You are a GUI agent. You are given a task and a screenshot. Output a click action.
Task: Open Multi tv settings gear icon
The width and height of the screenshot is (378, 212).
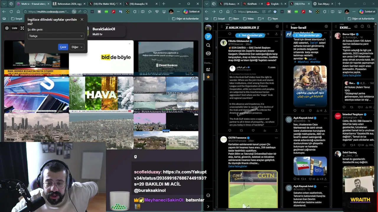[7, 28]
